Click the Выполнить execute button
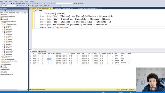Image resolution: width=165 pixels, height=93 pixels. (x=21, y=6)
